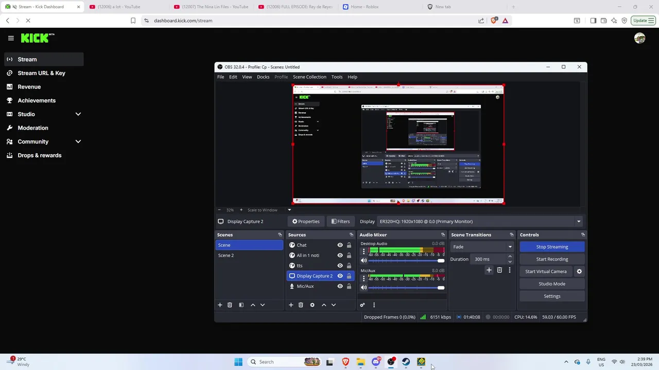
Task: Open the Fade transition type dropdown
Action: pos(482,247)
